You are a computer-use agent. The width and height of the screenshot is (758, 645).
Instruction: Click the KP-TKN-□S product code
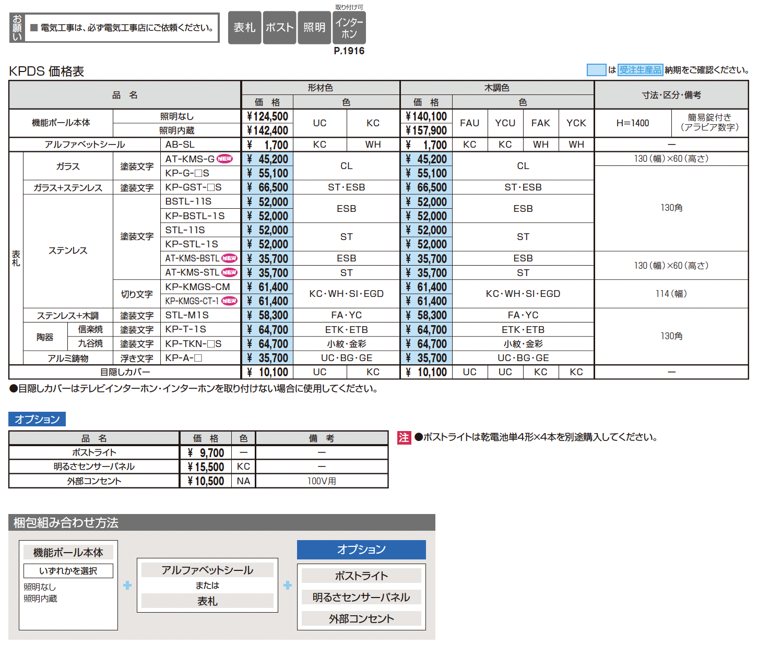point(194,343)
